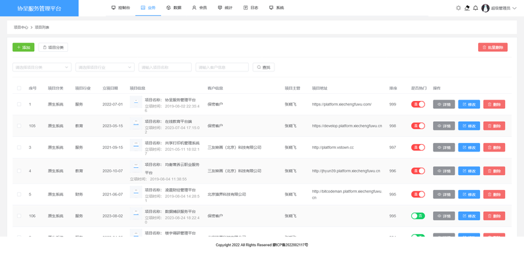Turn on the 是否热门 switch for 数据捕获服务平台

coord(418,216)
